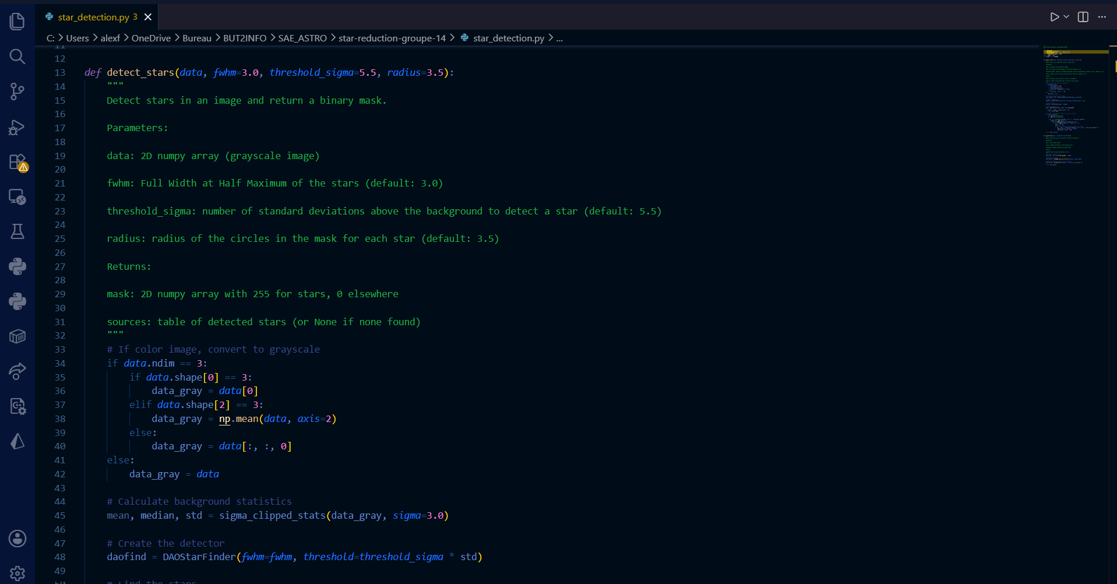Open the Search view icon
The width and height of the screenshot is (1117, 584).
17,57
